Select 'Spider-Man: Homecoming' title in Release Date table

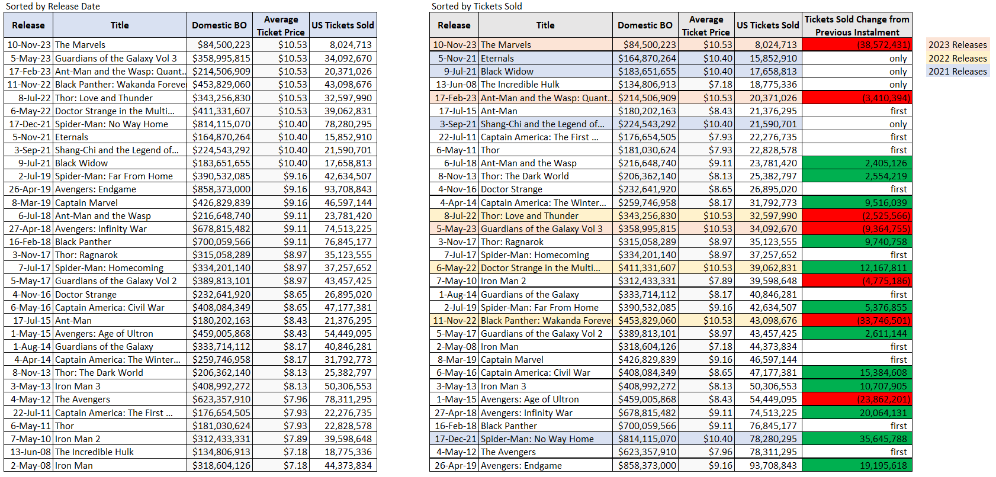(x=109, y=268)
